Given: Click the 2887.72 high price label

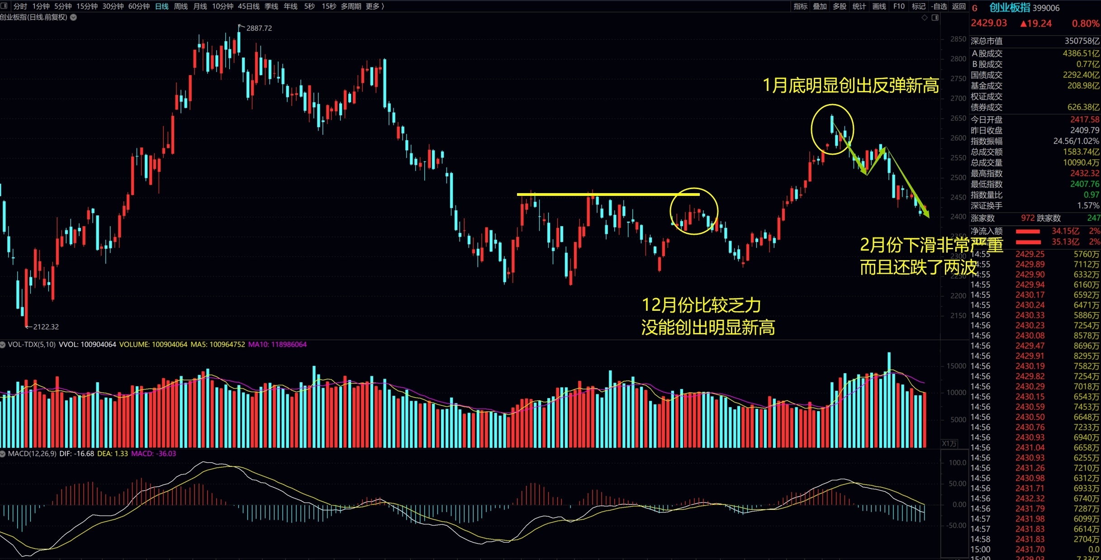Looking at the screenshot, I should tap(259, 28).
